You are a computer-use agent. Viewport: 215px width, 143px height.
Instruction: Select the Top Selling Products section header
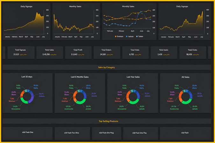coord(107,121)
